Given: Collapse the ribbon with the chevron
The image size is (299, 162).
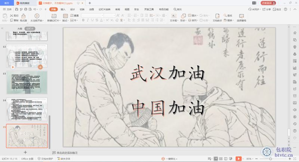Looking at the screenshot, I should (295, 9).
